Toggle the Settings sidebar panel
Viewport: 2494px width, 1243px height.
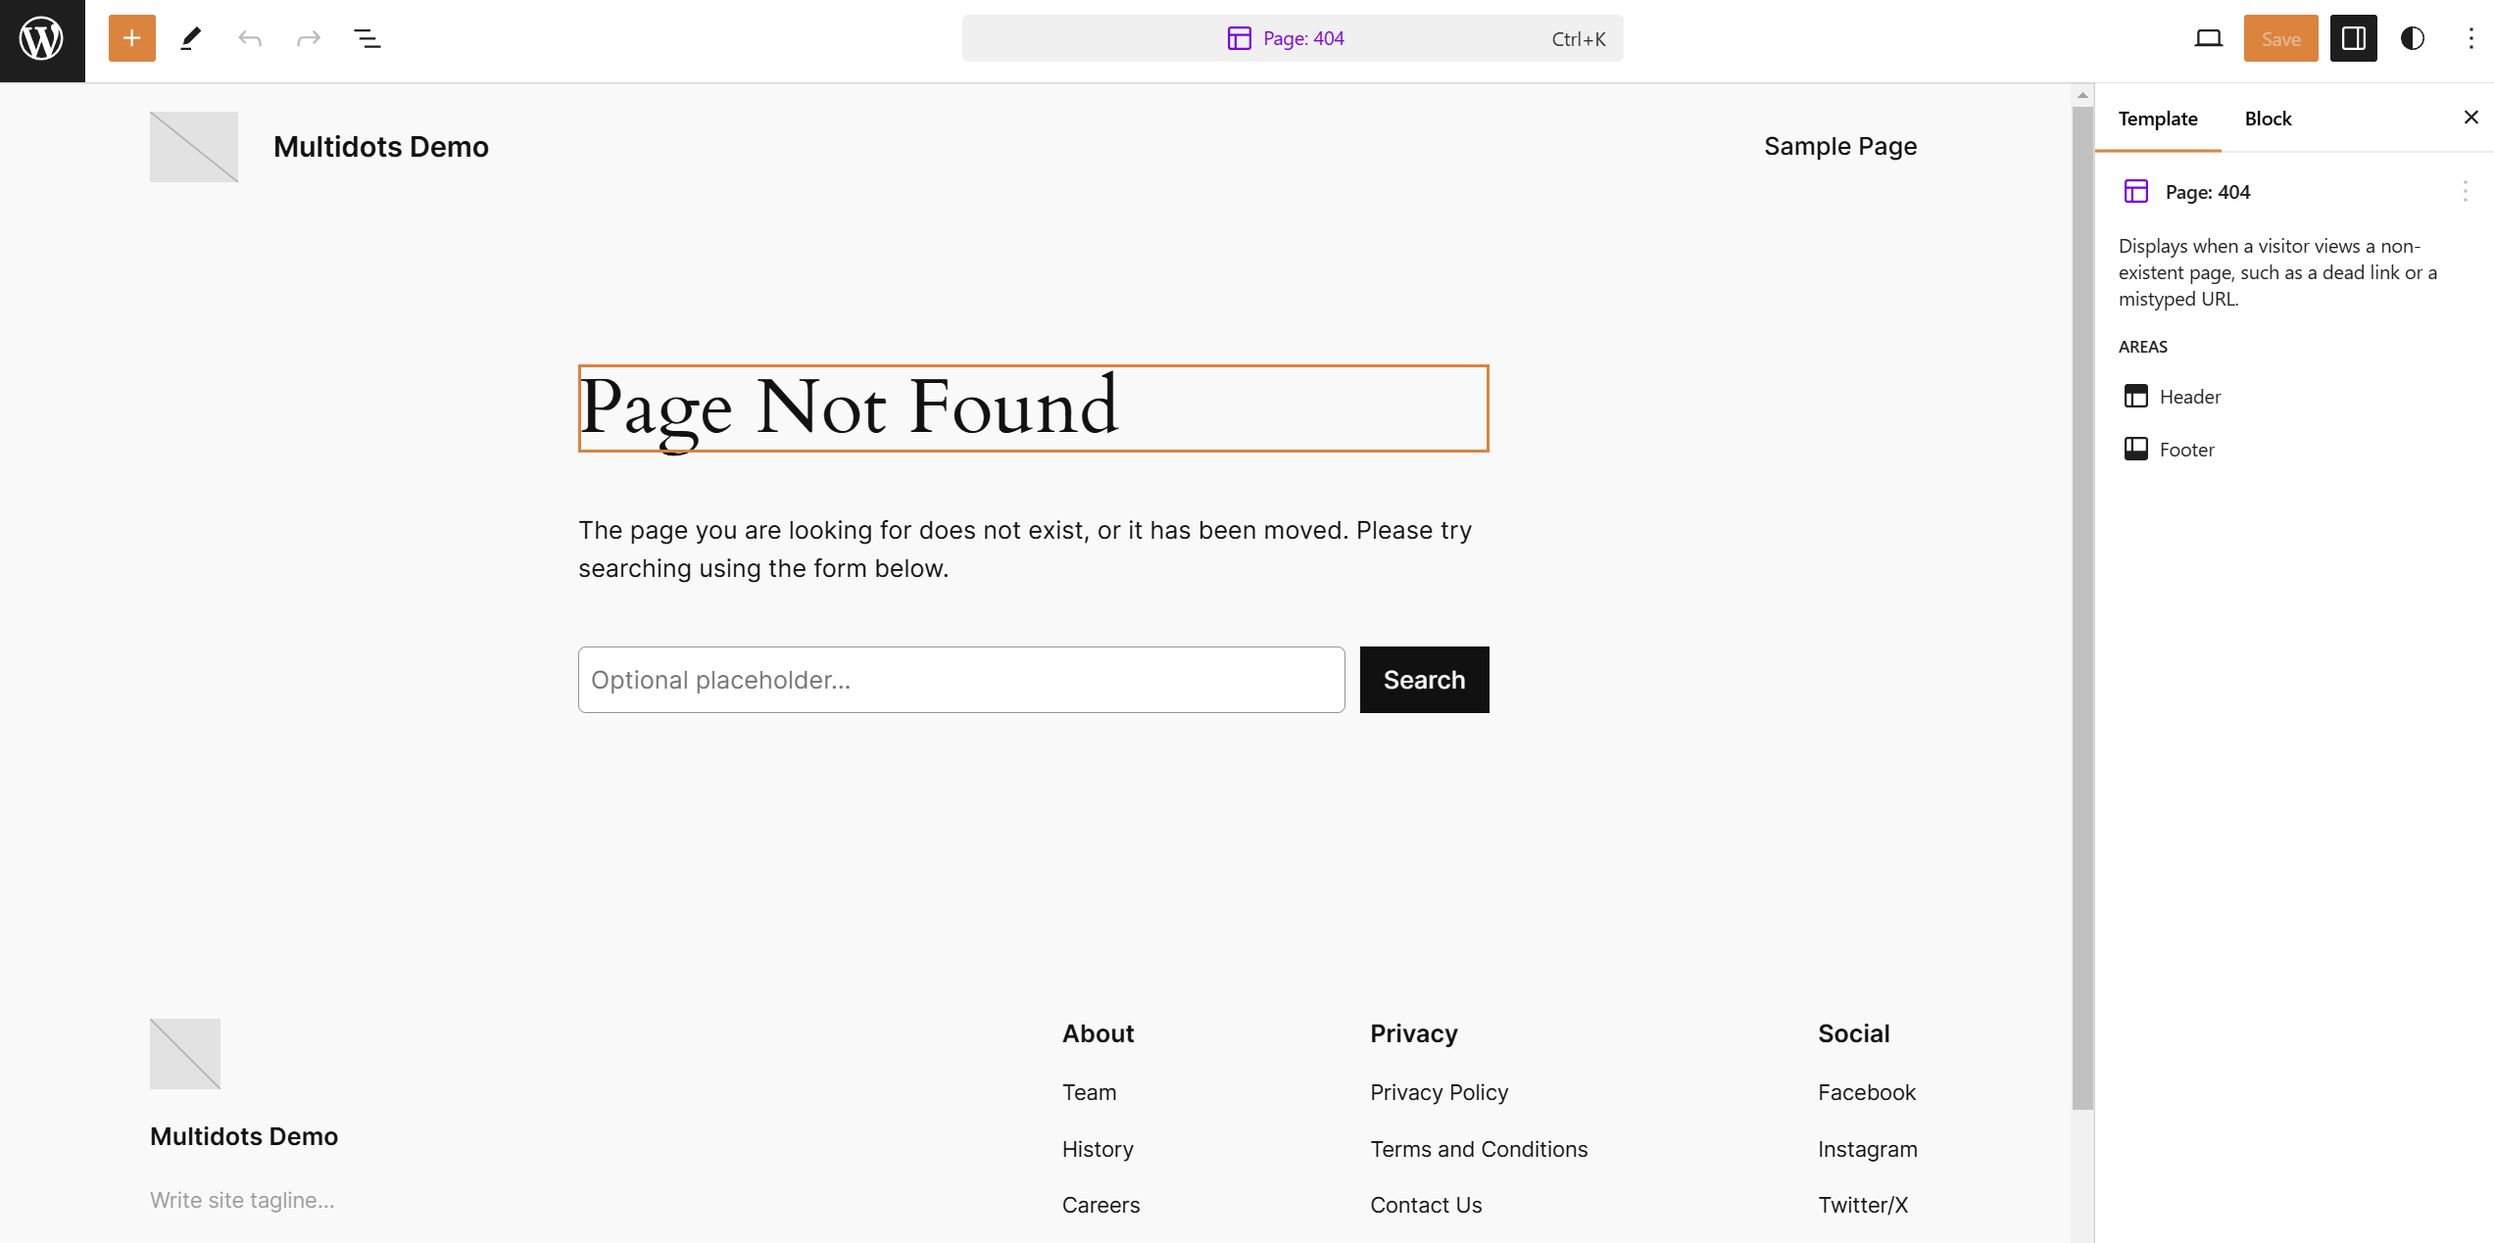click(x=2353, y=38)
